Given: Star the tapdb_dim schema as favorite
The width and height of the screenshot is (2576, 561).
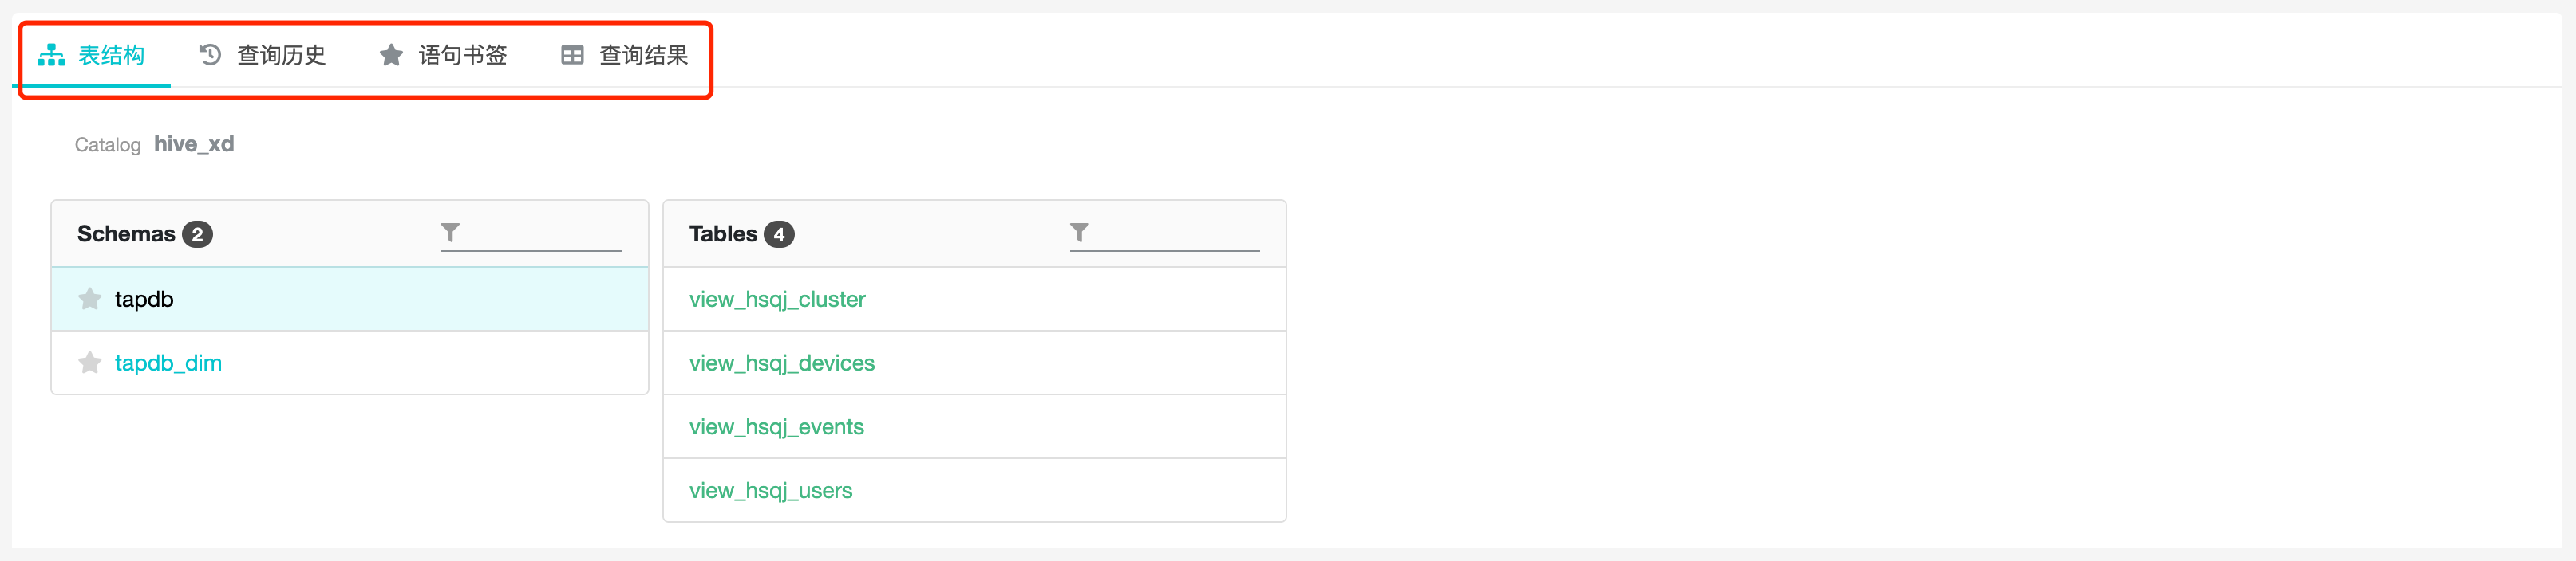Looking at the screenshot, I should click(x=90, y=363).
